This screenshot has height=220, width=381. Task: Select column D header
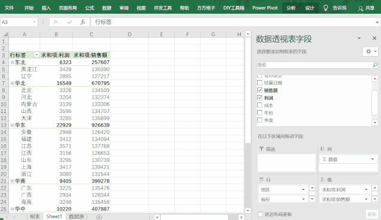(x=130, y=34)
